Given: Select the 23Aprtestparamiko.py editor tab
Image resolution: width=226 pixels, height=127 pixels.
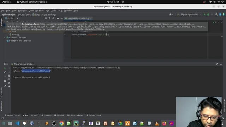Looking at the screenshot, I should click(x=78, y=18).
